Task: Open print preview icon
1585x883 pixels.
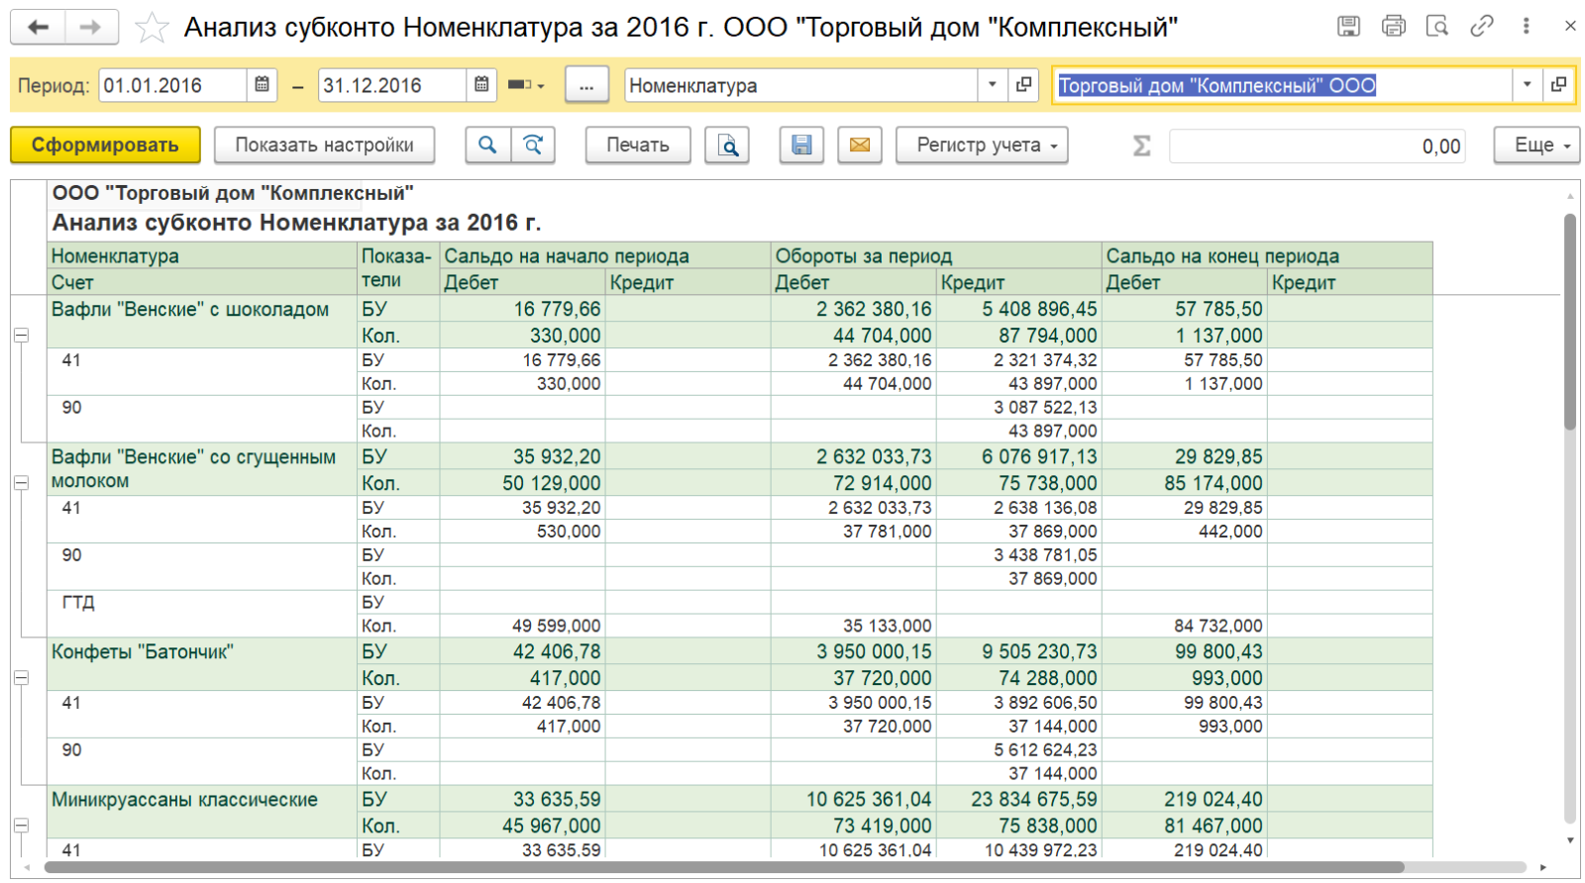Action: 727,145
